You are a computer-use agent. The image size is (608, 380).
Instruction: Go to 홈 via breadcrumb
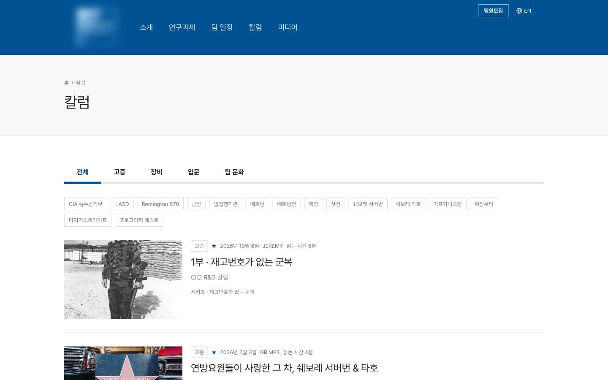point(66,83)
